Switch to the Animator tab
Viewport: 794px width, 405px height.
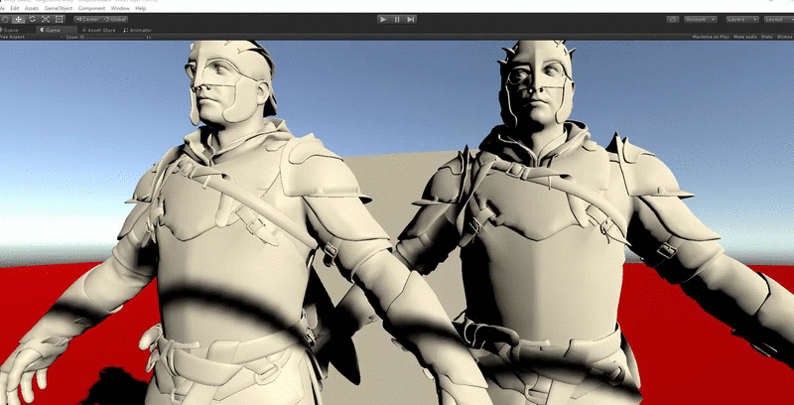pos(137,30)
